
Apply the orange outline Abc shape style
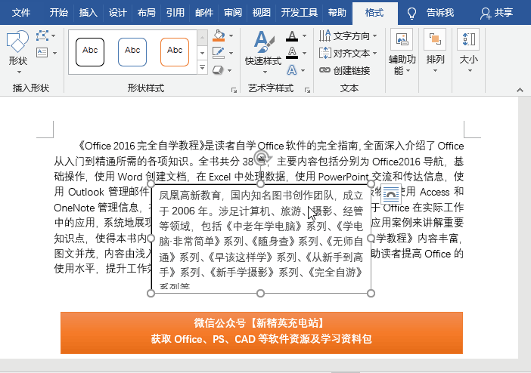[x=175, y=52]
